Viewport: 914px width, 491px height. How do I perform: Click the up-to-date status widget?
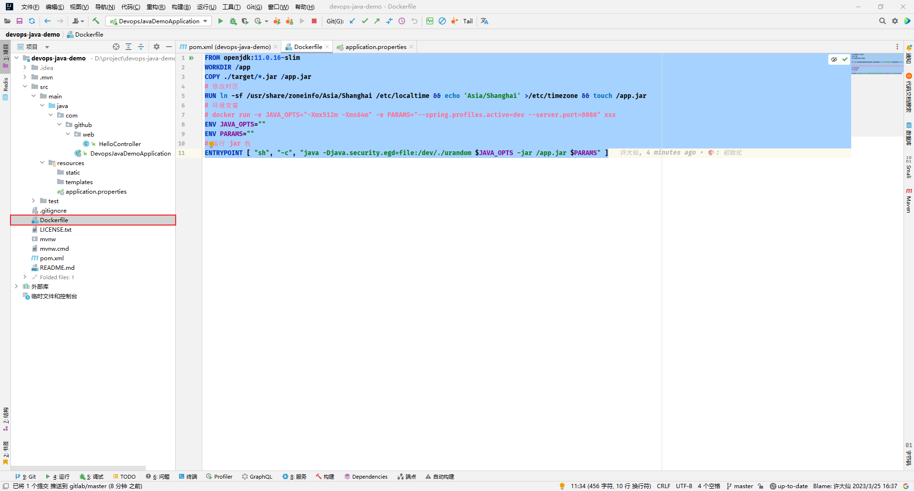(789, 486)
